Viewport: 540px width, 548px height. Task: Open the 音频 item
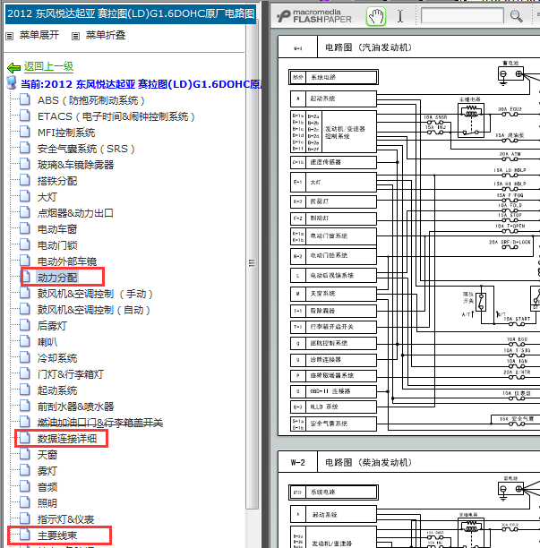[x=47, y=486]
